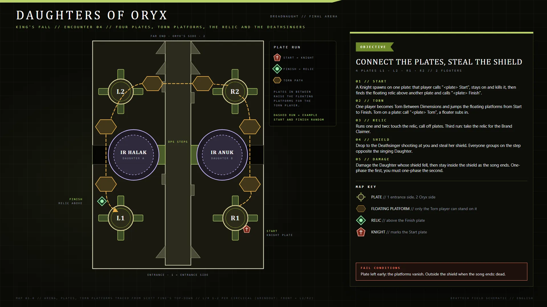
Task: Click the Fail Conditions warning box
Action: (442, 271)
